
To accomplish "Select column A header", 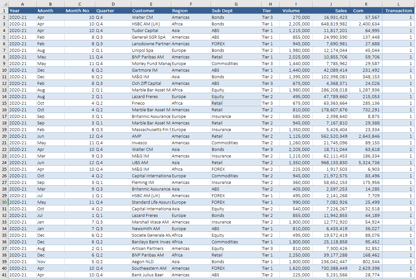I will pos(22,4).
